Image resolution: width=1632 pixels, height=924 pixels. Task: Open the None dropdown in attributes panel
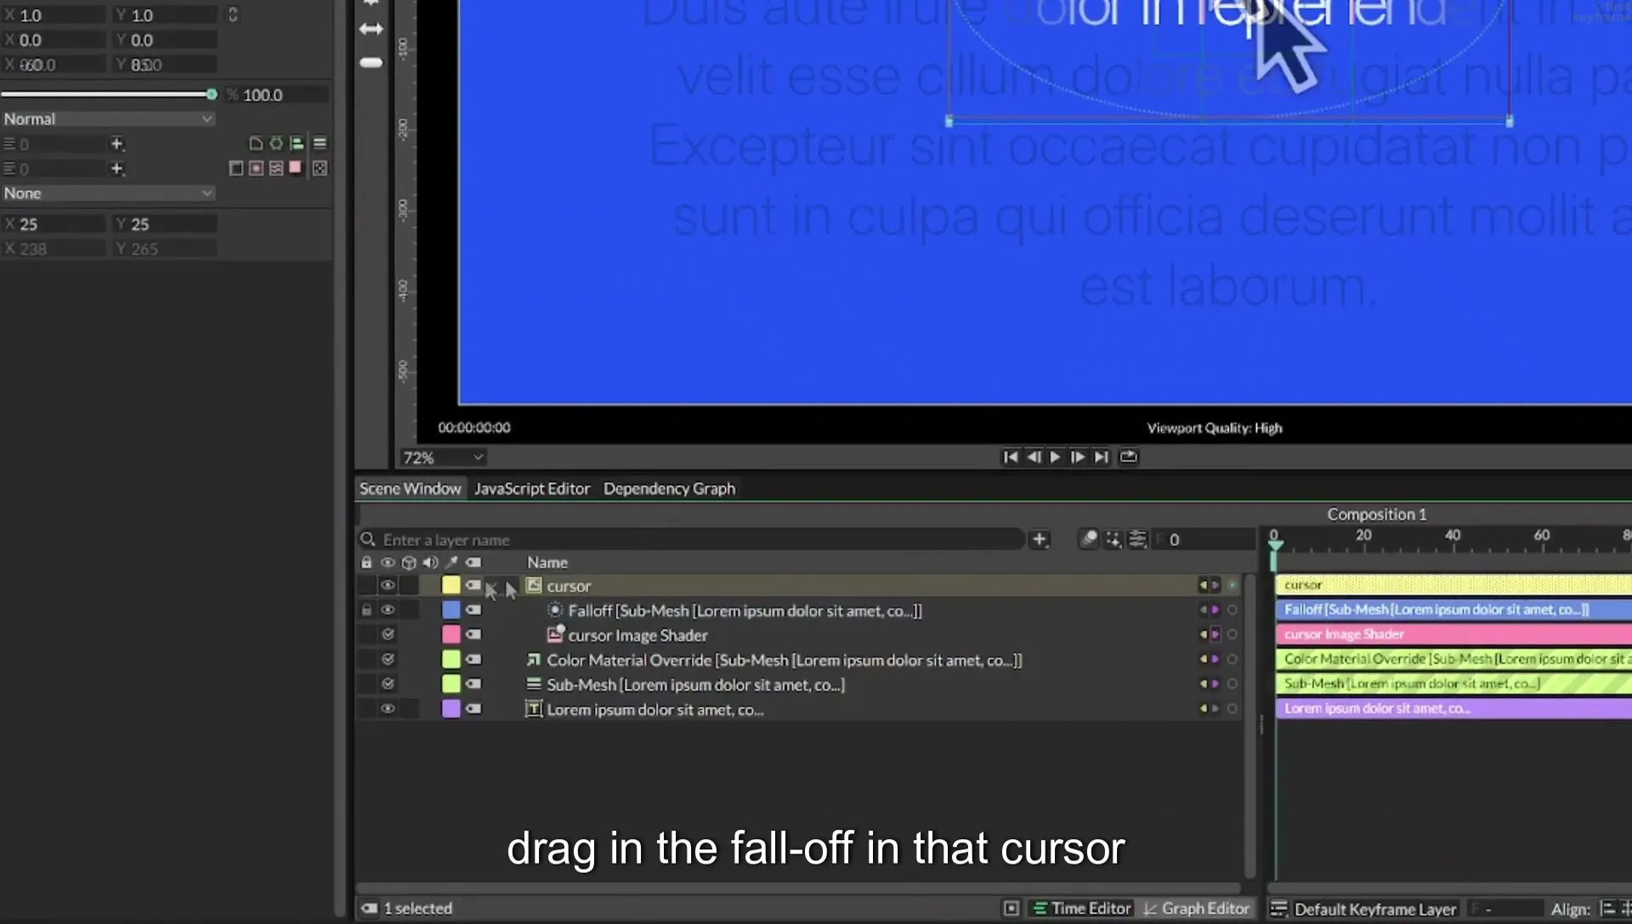(108, 193)
